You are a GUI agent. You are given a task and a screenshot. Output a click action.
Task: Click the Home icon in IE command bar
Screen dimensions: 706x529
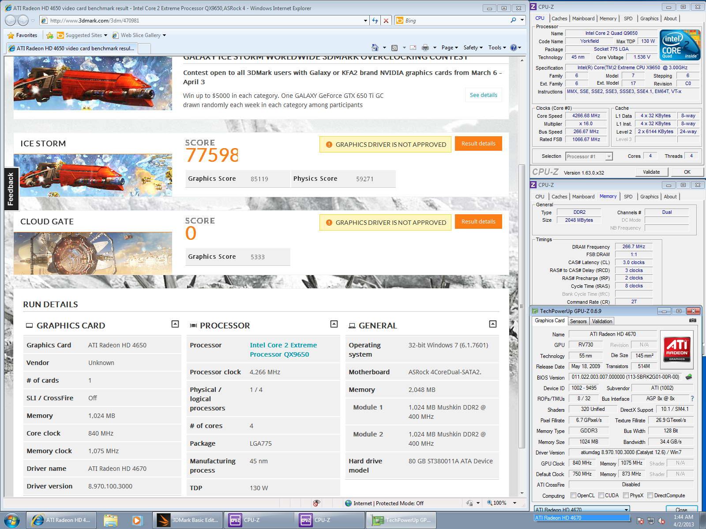pyautogui.click(x=375, y=48)
